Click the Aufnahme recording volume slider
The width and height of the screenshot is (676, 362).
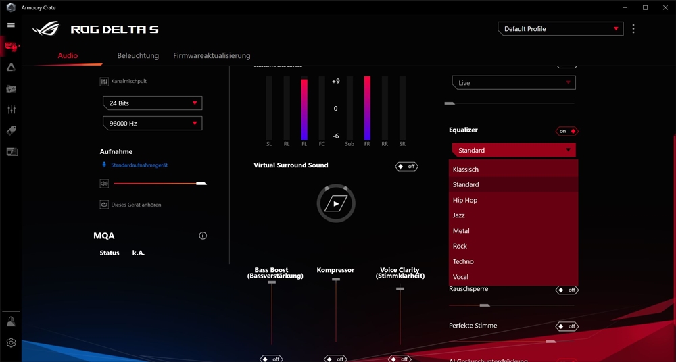(160, 183)
